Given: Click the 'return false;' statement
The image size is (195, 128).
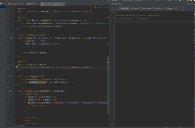Looking at the screenshot, I should pos(31,117).
